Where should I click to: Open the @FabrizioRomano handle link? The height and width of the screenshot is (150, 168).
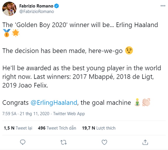point(37,11)
